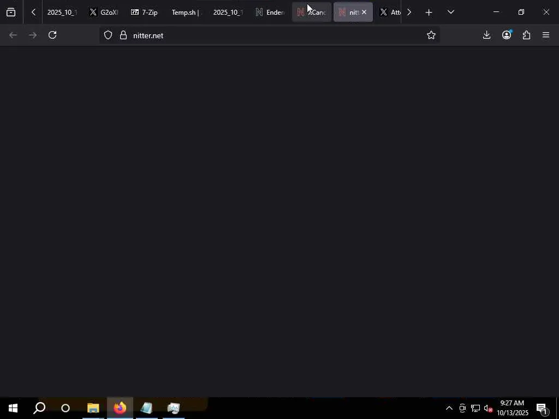Screen dimensions: 559x419
Task: Open the Windows Start menu
Action: pyautogui.click(x=13, y=408)
